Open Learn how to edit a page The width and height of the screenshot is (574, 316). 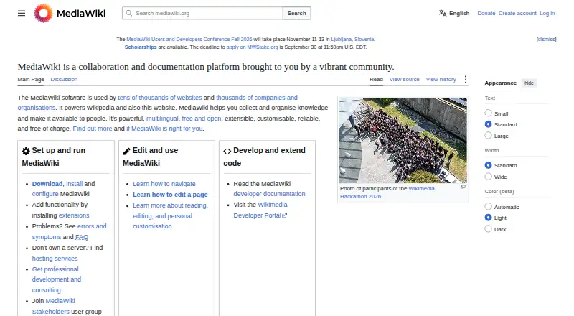(x=170, y=195)
